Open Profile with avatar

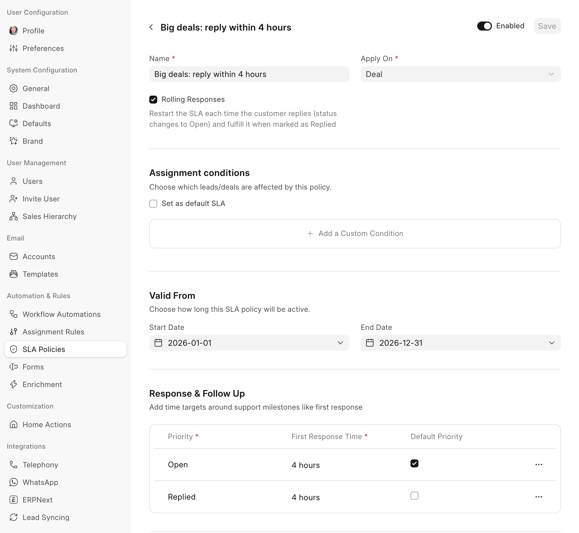[x=66, y=31]
